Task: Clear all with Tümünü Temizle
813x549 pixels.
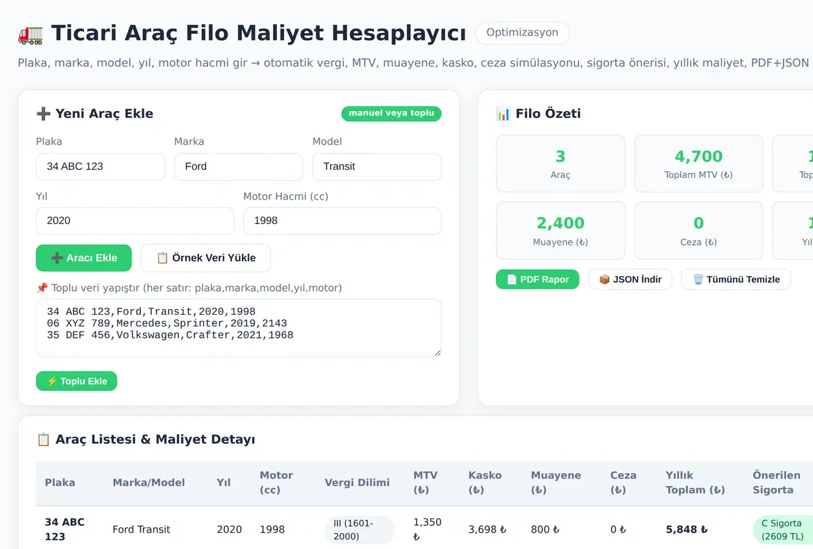Action: (x=736, y=279)
